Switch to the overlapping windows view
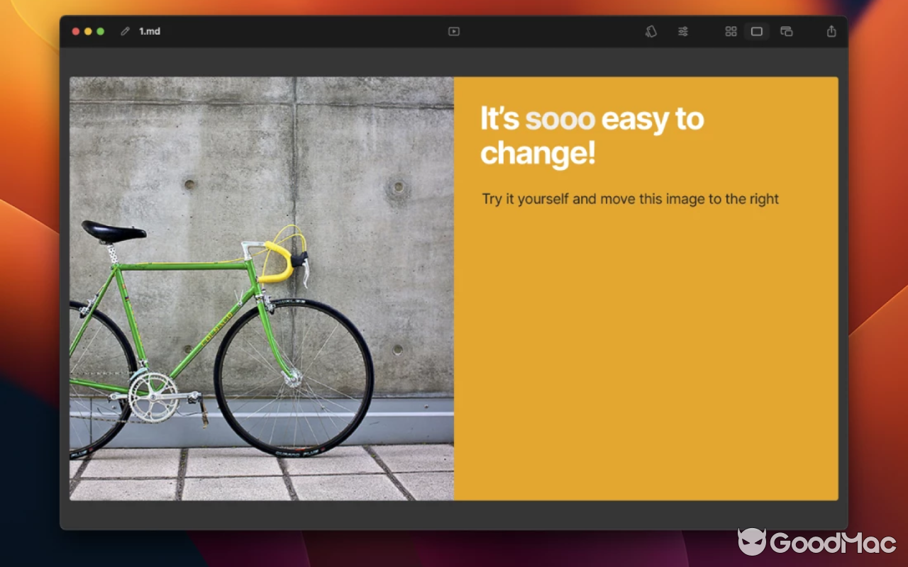 pyautogui.click(x=786, y=31)
